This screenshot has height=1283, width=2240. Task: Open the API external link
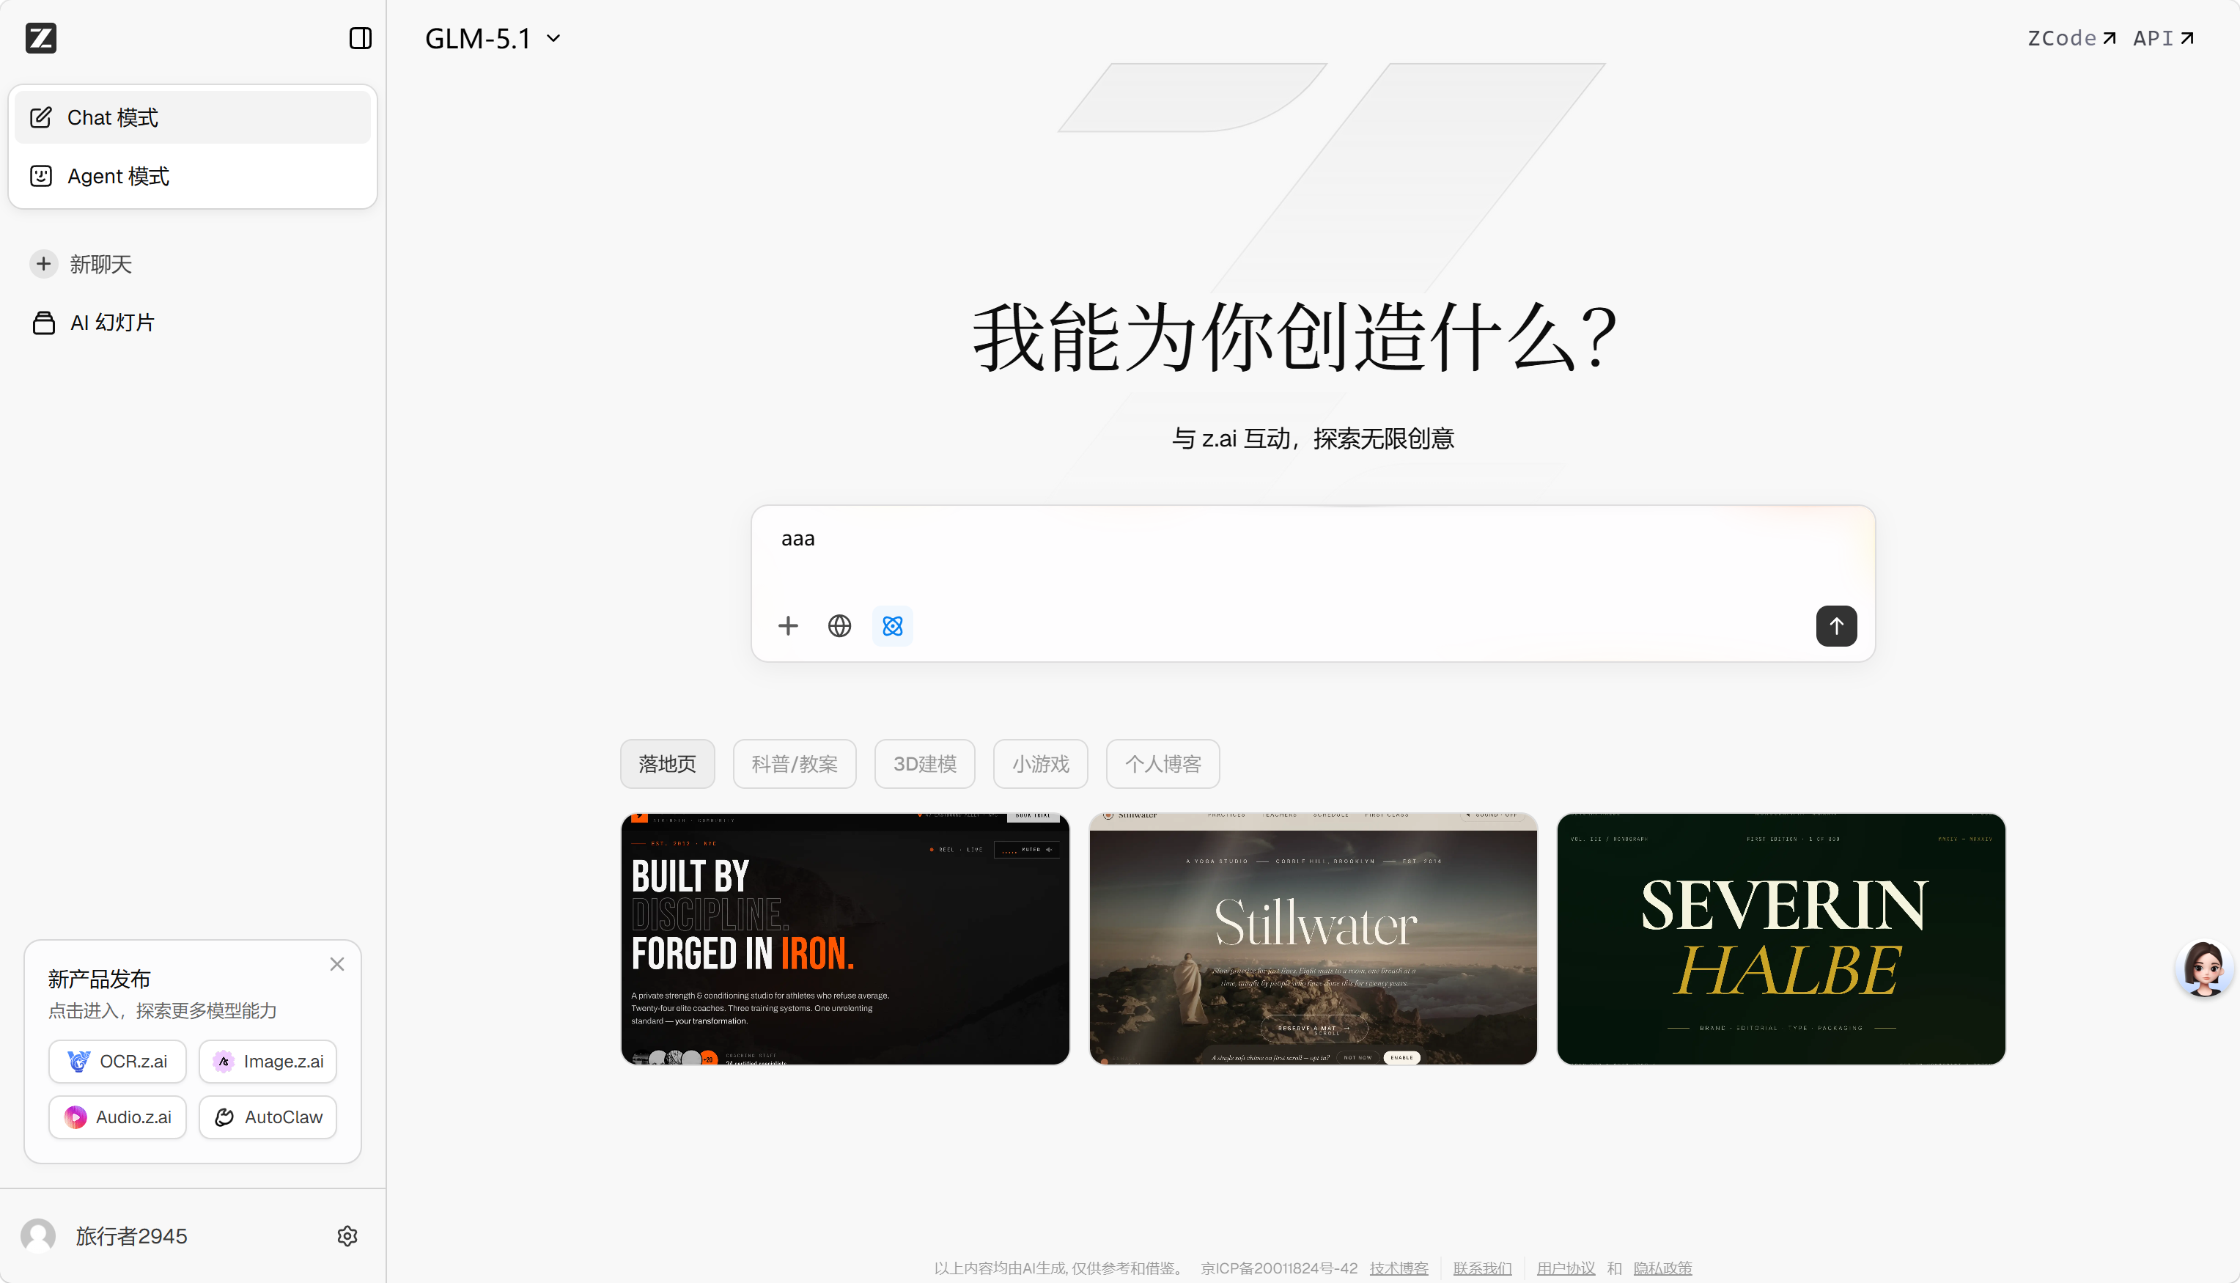click(2162, 38)
